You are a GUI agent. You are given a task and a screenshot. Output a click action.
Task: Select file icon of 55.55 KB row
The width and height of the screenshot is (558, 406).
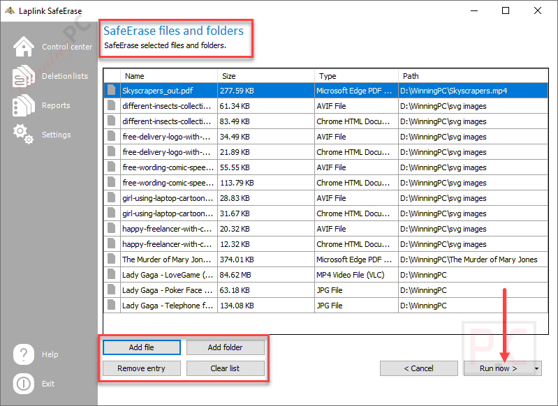[112, 167]
